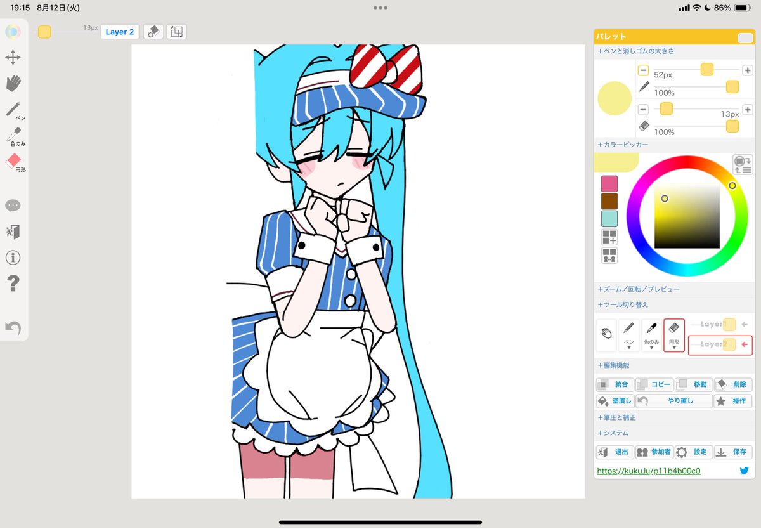The height and width of the screenshot is (529, 761).
Task: Click the やり直し redo button
Action: (673, 401)
